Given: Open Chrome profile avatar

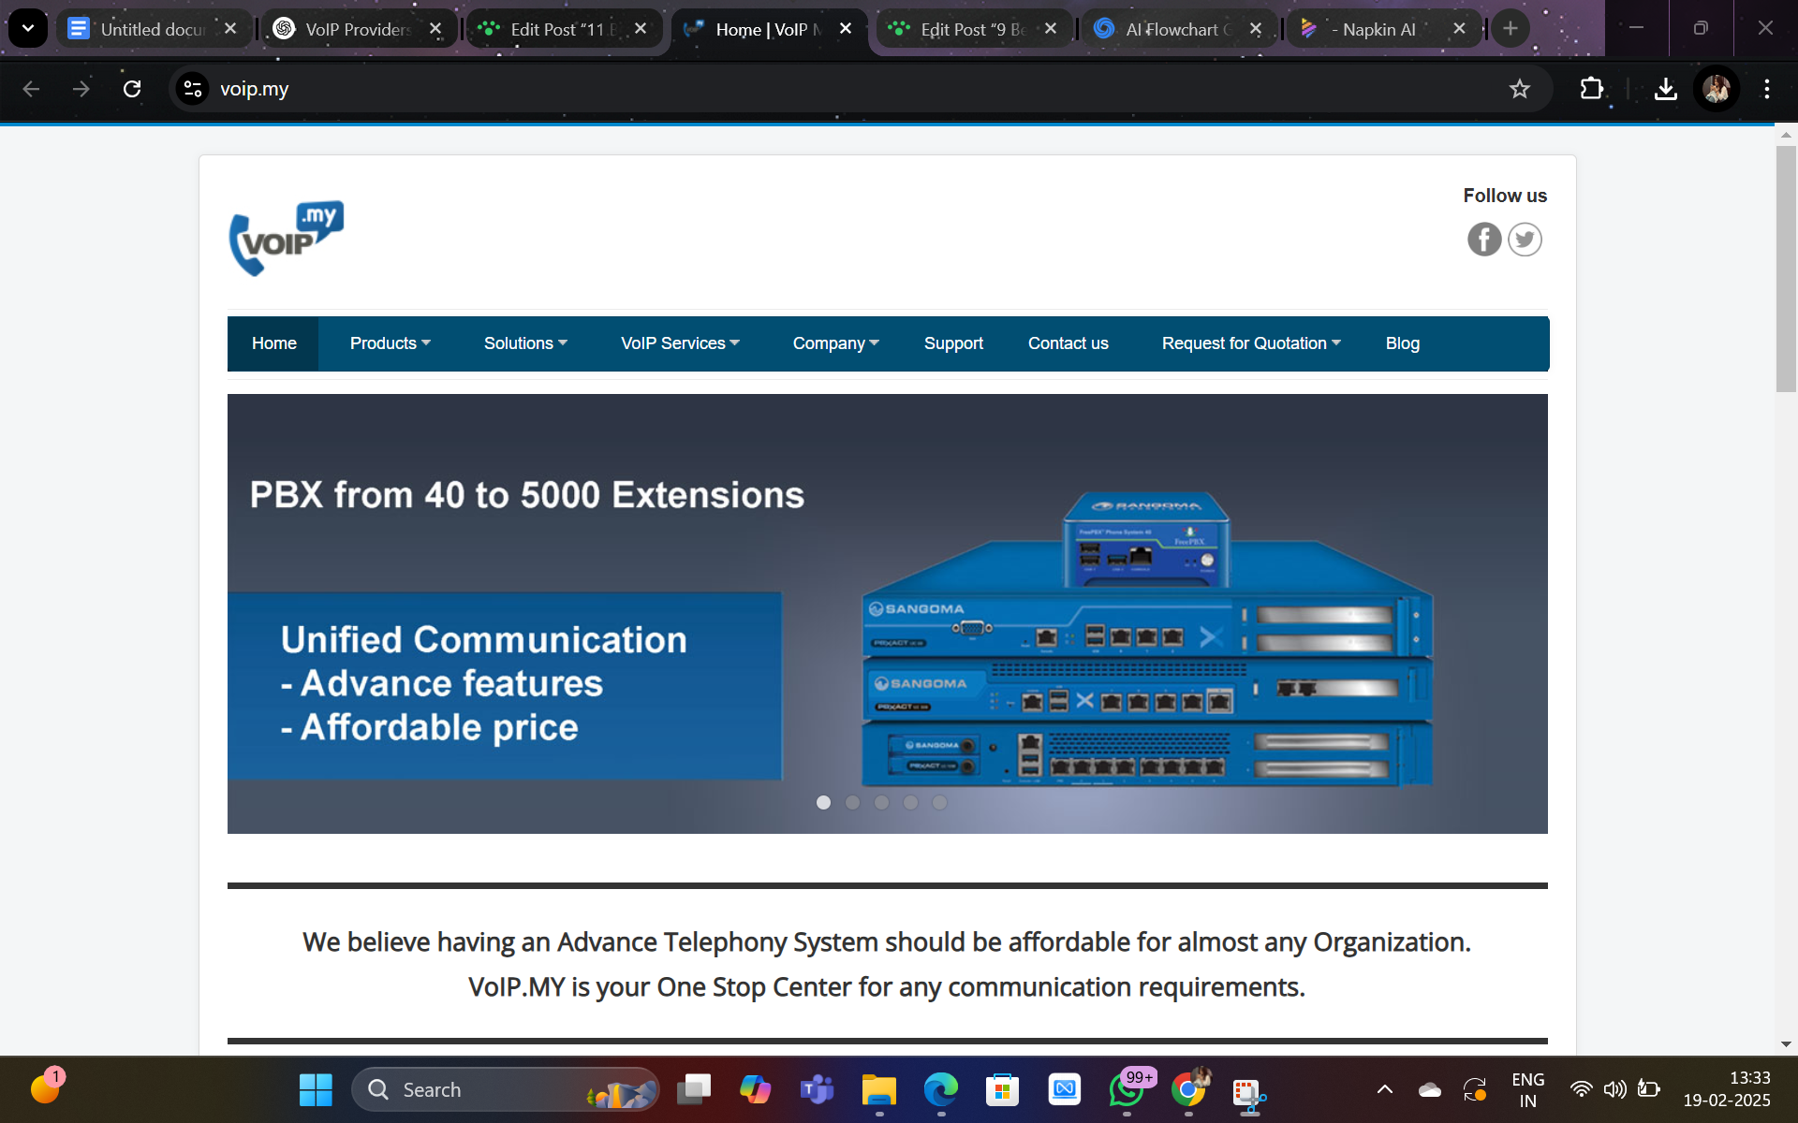Looking at the screenshot, I should pyautogui.click(x=1717, y=89).
